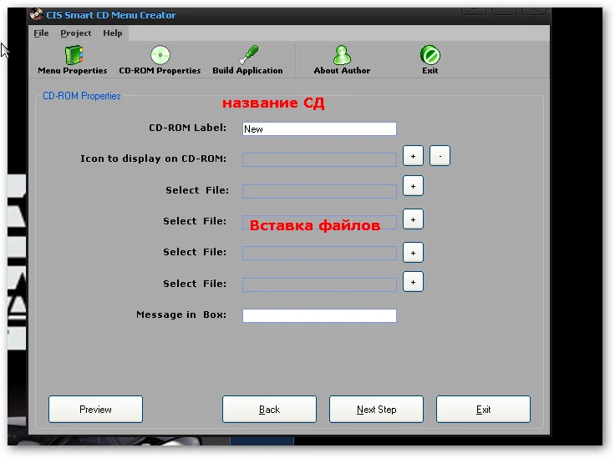The height and width of the screenshot is (458, 615).
Task: Click the Next Step button
Action: coord(376,409)
